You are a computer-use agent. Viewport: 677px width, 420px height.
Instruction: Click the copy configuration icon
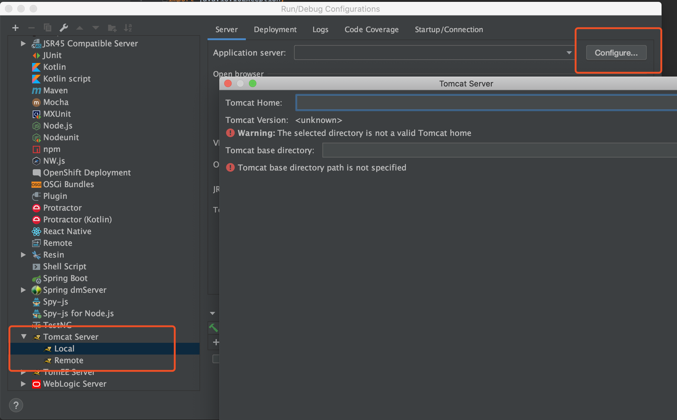(x=48, y=28)
